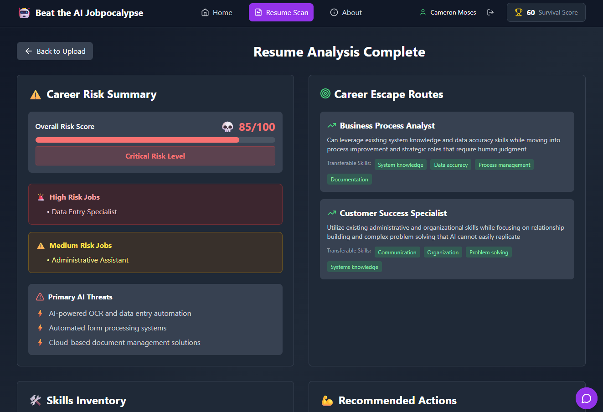Click the alert icon beside Primary AI Threats

click(x=40, y=297)
